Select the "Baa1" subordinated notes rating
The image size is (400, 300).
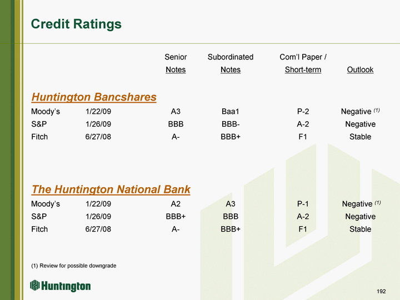pyautogui.click(x=231, y=112)
